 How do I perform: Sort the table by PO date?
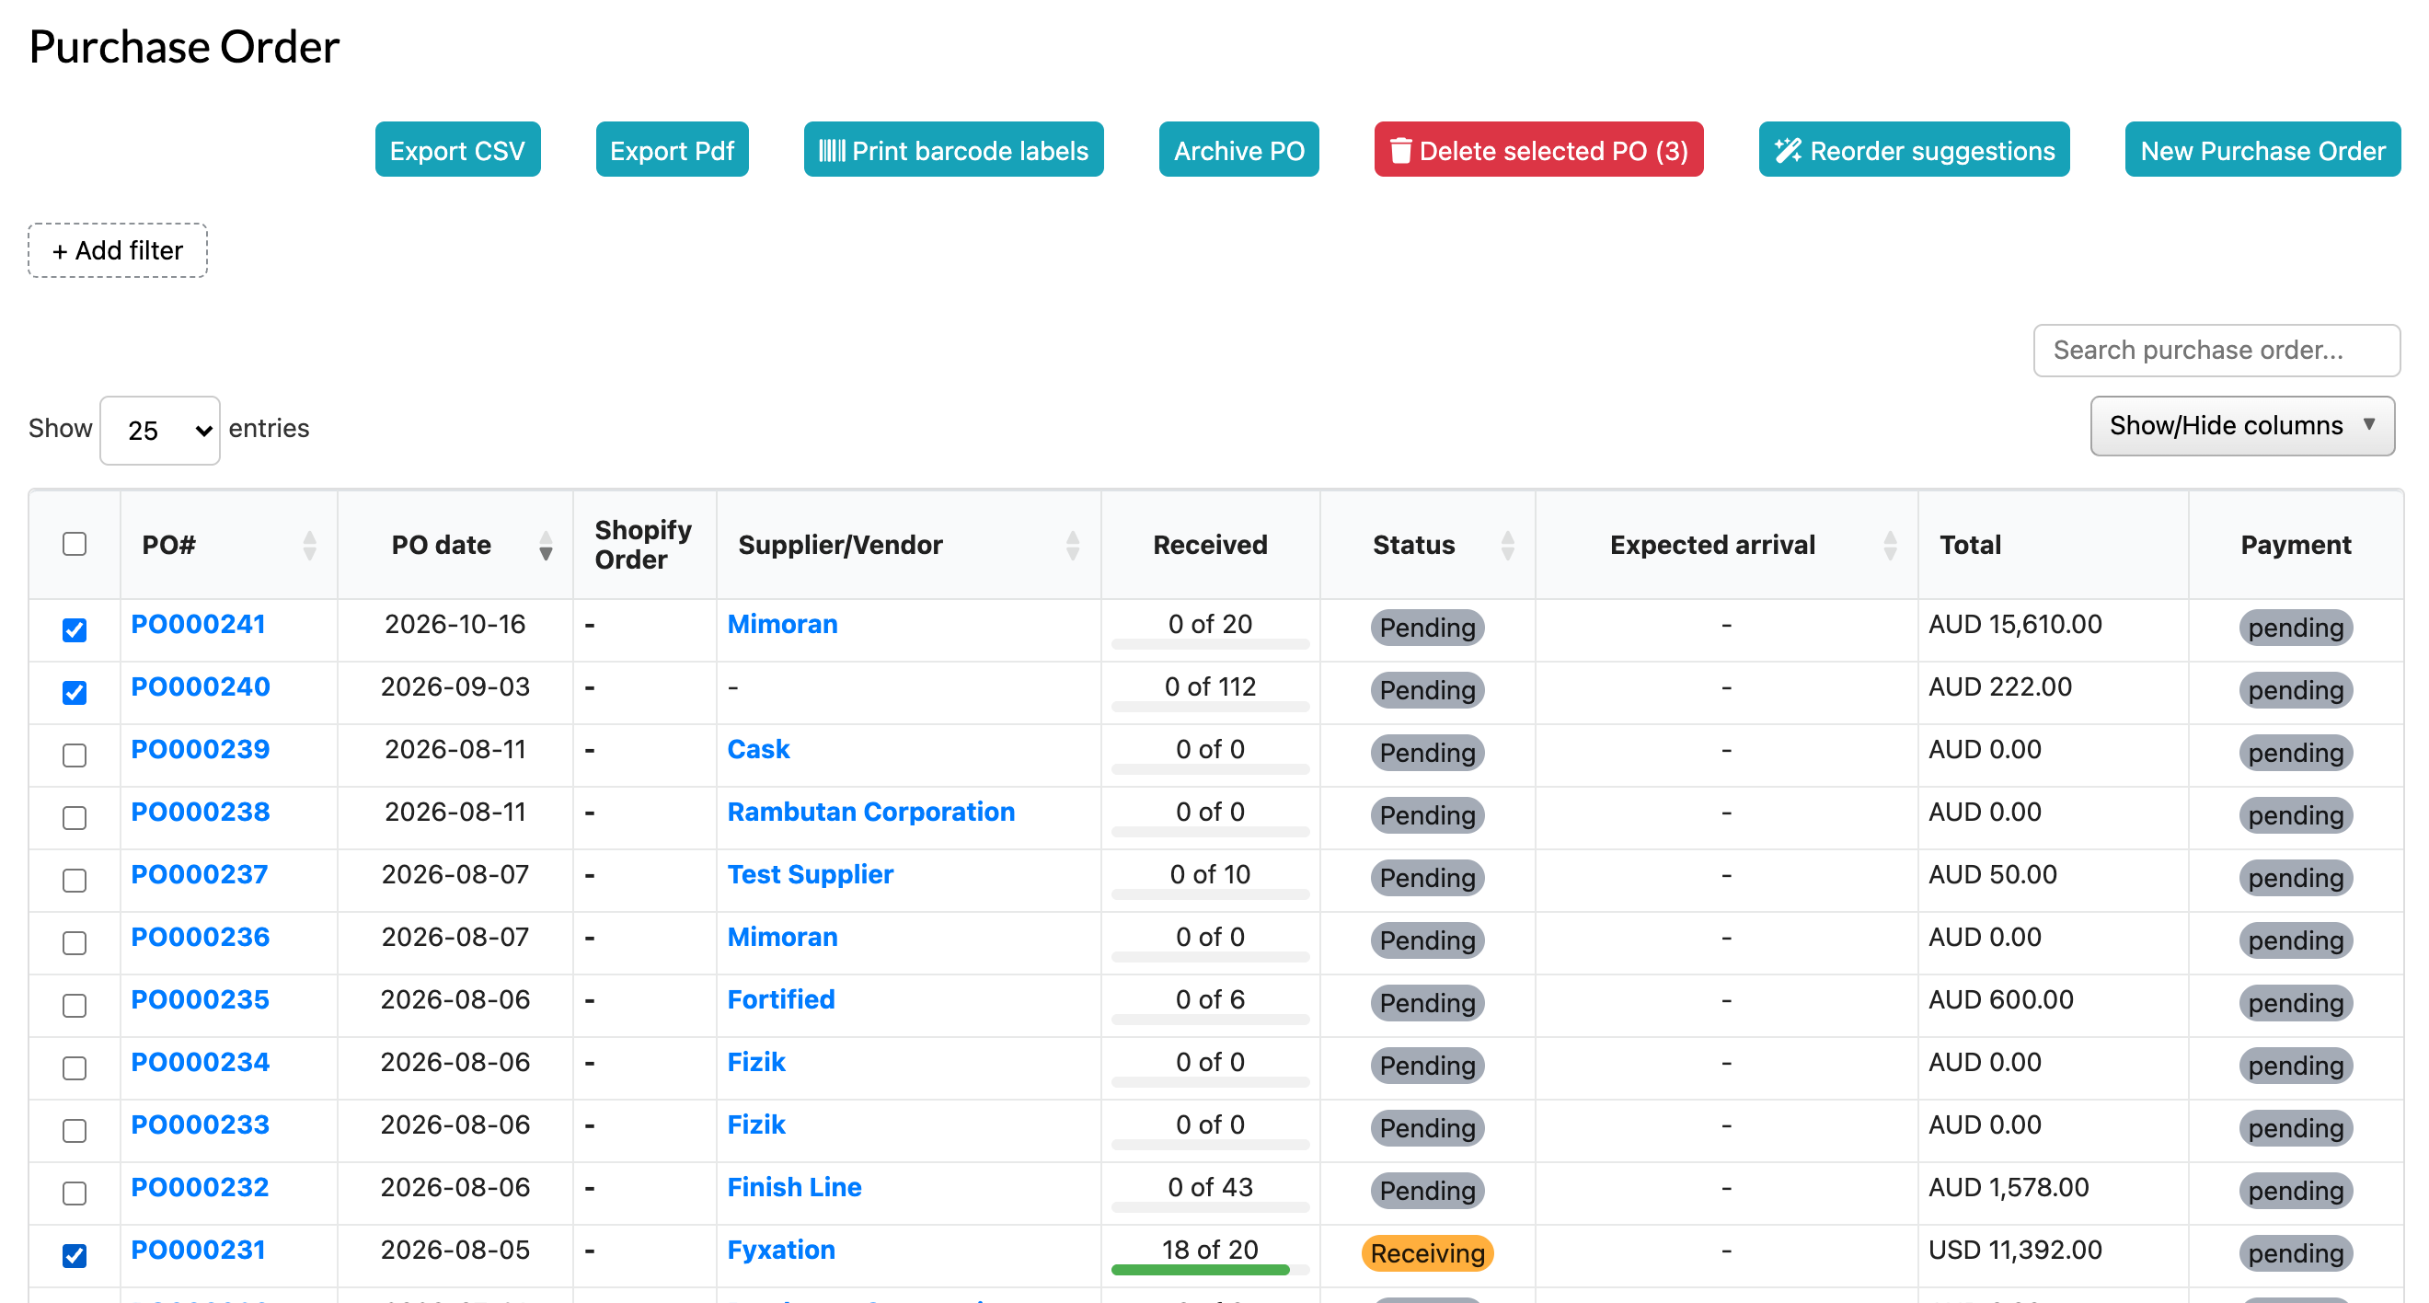[546, 545]
